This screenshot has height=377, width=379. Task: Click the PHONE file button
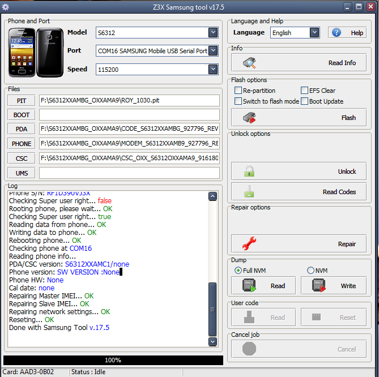click(22, 144)
